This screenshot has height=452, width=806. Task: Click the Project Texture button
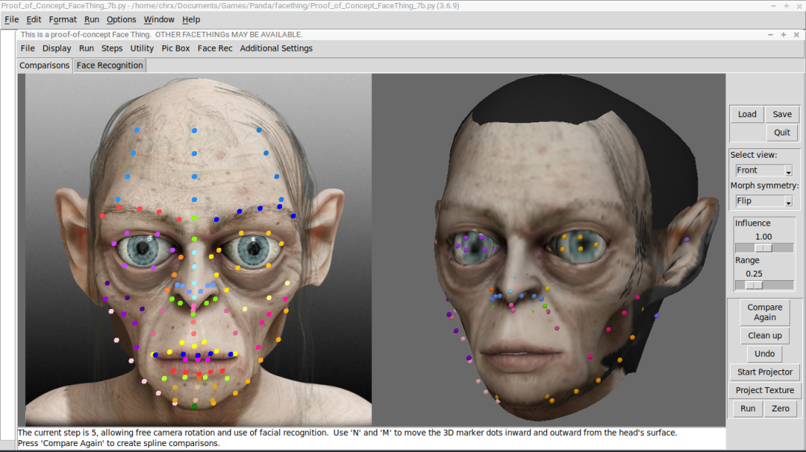765,390
